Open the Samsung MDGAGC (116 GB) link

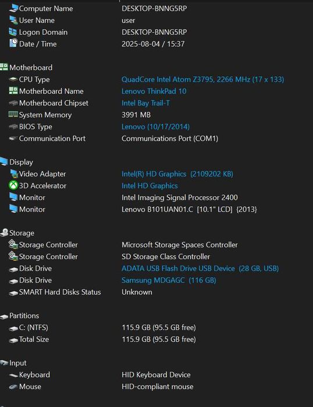[x=169, y=280]
